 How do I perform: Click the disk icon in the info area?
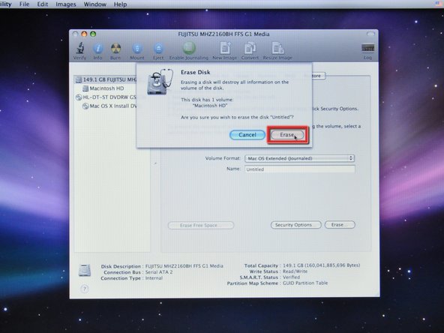85,271
